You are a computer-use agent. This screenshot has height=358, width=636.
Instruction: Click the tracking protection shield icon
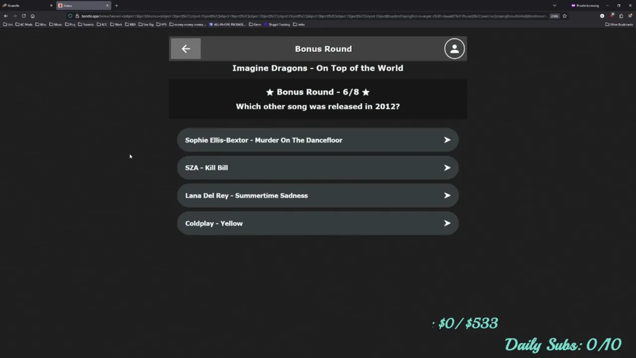pyautogui.click(x=70, y=16)
